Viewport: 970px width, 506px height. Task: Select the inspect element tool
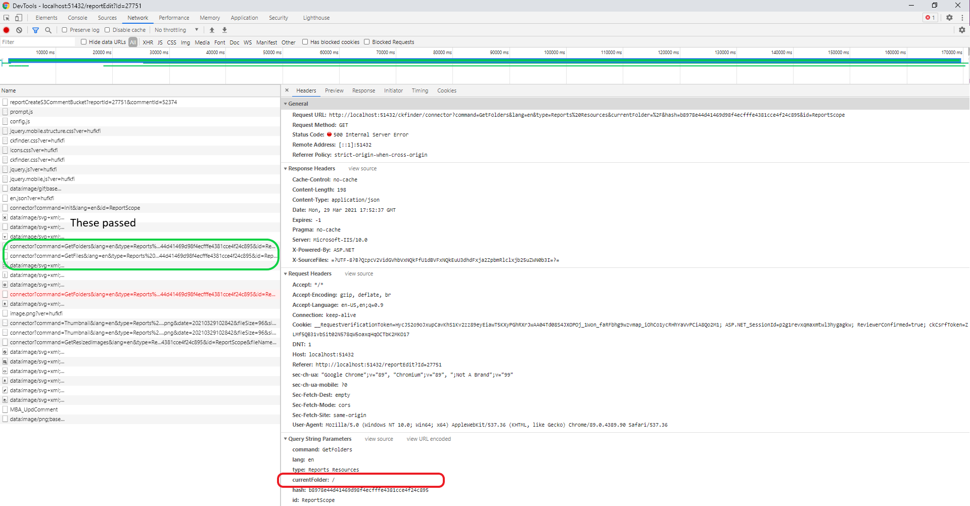click(x=6, y=17)
